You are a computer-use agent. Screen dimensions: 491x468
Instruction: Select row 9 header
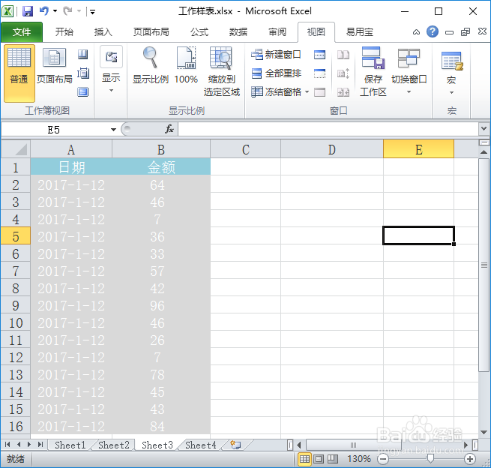pos(16,306)
